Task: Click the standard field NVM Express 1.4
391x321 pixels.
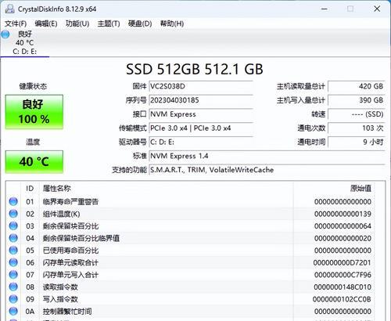Action: click(267, 156)
